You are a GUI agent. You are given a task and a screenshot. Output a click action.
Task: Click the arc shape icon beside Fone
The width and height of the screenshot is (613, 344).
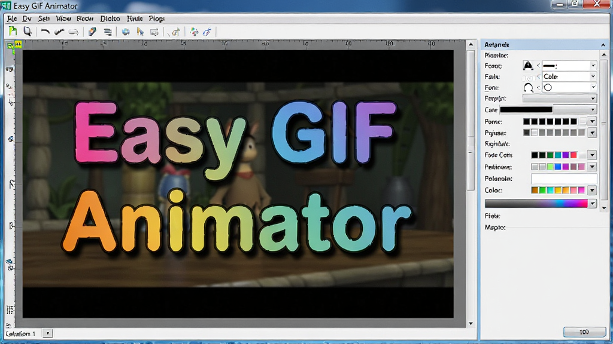[528, 88]
